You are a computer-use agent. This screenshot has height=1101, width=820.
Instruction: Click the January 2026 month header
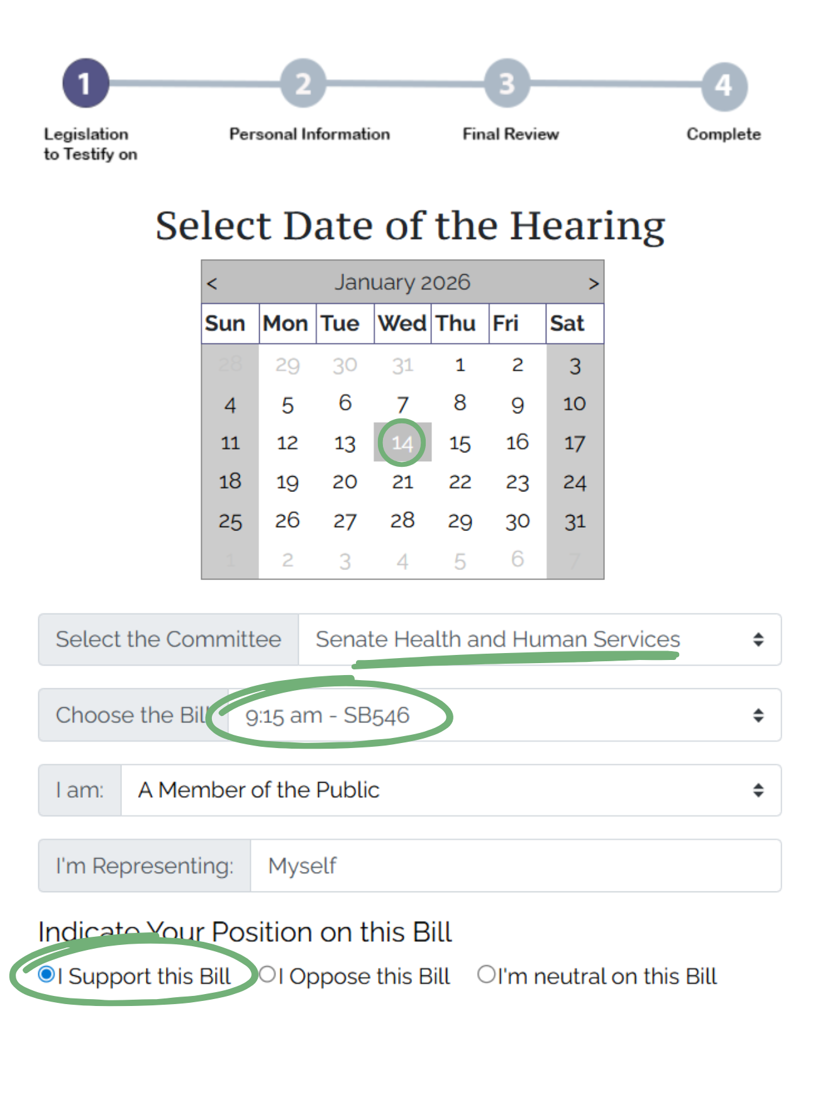point(402,282)
